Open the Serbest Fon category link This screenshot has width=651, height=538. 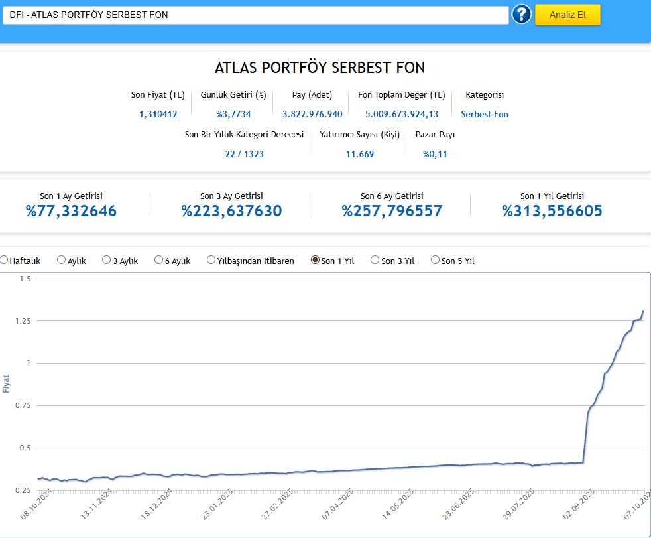(485, 114)
